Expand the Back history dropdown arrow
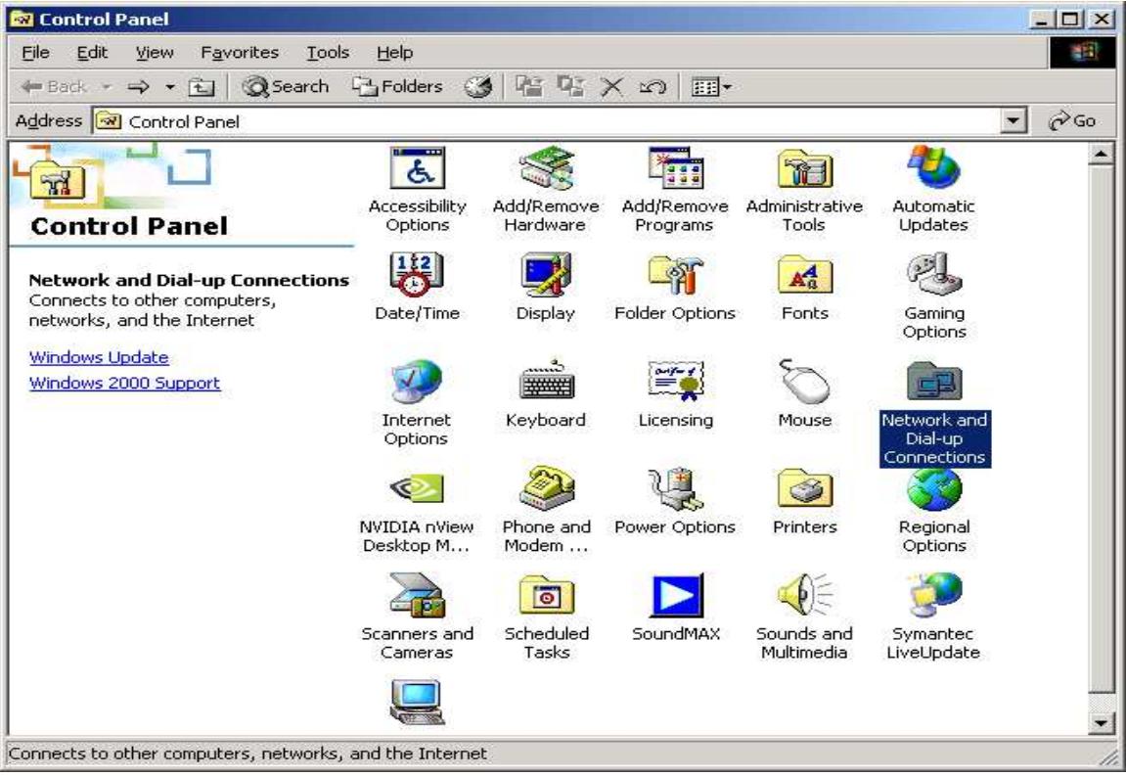Screen dimensions: 1126x776 coord(107,87)
